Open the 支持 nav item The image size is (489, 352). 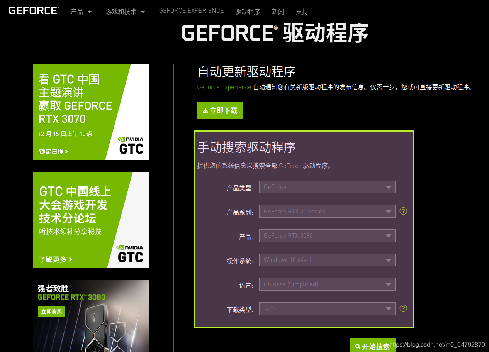coord(302,12)
